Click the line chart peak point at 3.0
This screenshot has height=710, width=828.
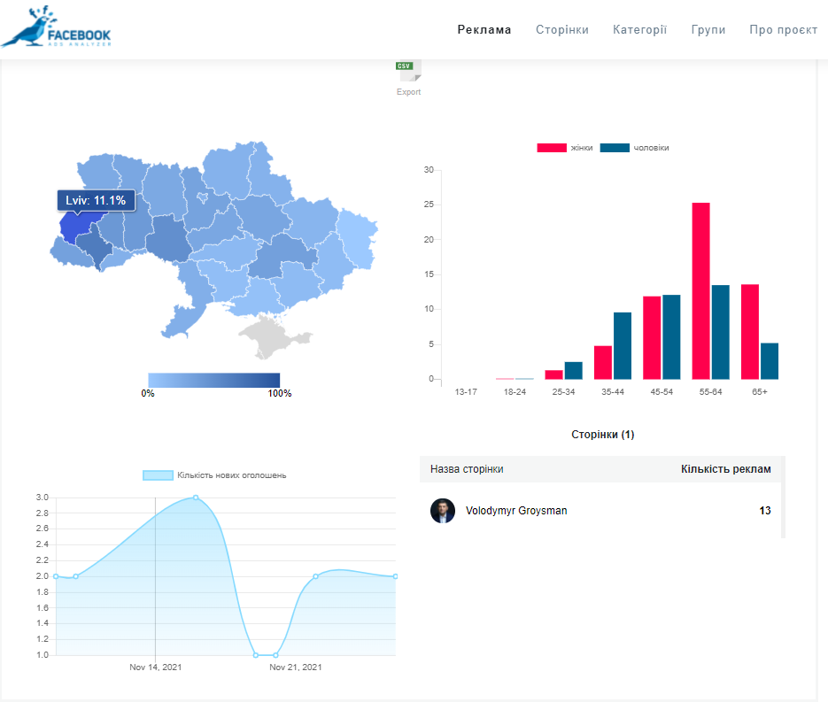[x=196, y=498]
